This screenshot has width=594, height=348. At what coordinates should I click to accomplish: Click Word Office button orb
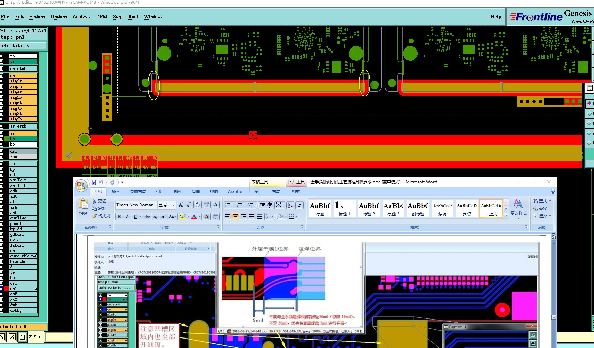click(x=81, y=185)
